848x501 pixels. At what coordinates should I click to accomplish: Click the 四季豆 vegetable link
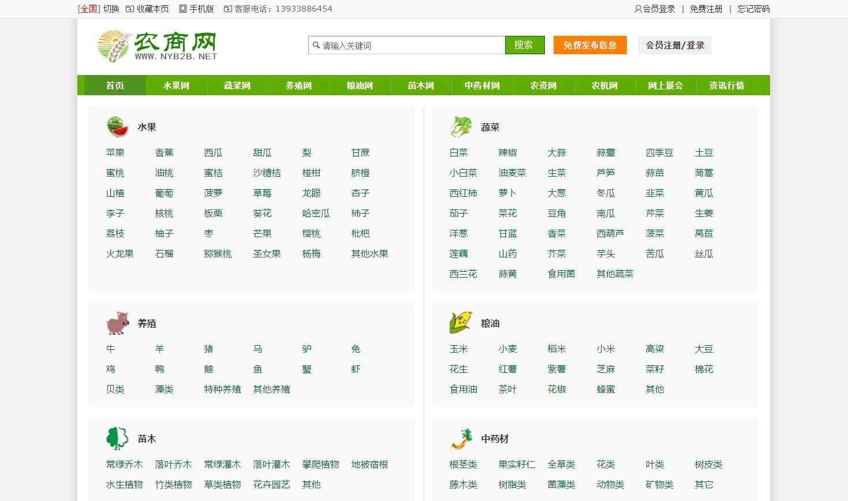click(660, 152)
